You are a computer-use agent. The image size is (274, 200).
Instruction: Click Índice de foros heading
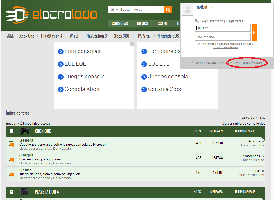pos(18,113)
